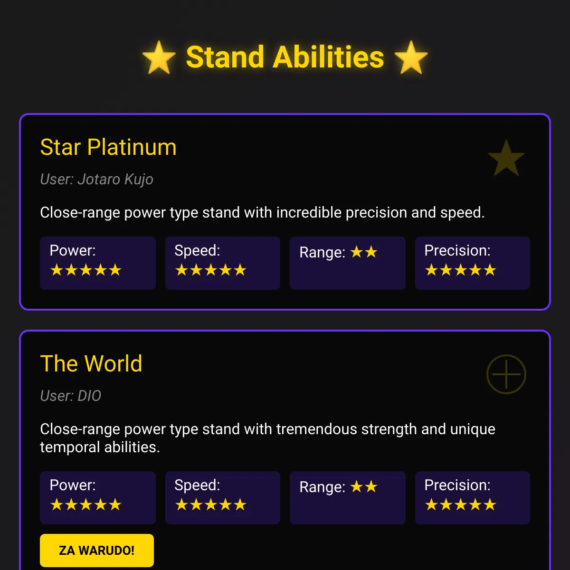Select The World's Precision stat box
Image resolution: width=570 pixels, height=570 pixels.
[x=473, y=498]
